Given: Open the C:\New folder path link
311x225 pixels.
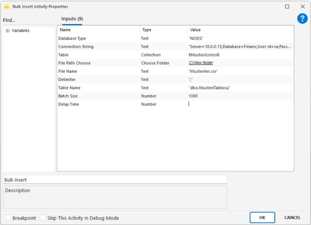Looking at the screenshot, I should [201, 63].
